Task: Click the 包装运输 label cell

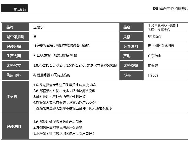Action: (x=15, y=46)
